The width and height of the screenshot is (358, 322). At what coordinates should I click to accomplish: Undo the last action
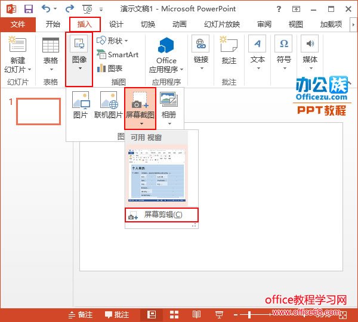coord(46,9)
